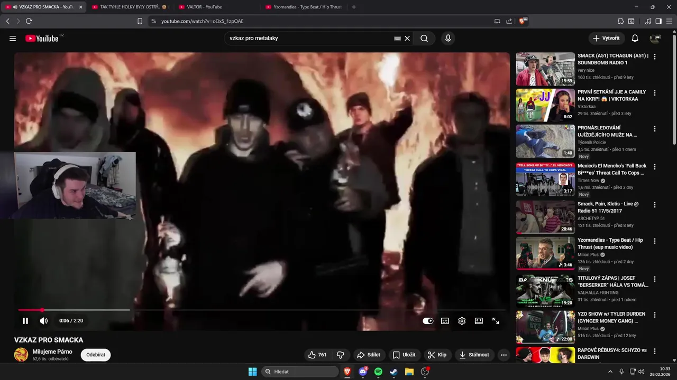Open Brave main menu icon

669,21
